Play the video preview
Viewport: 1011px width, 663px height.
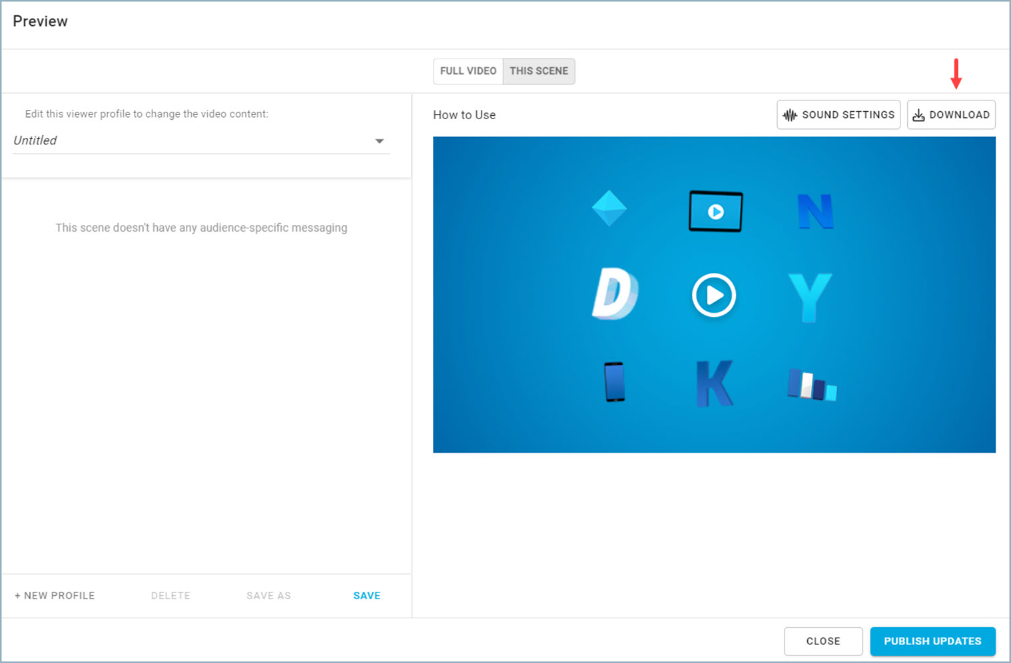714,295
